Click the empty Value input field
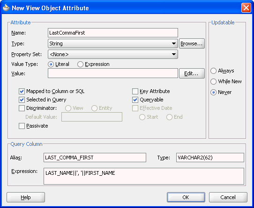This screenshot has width=254, height=208. (x=113, y=73)
